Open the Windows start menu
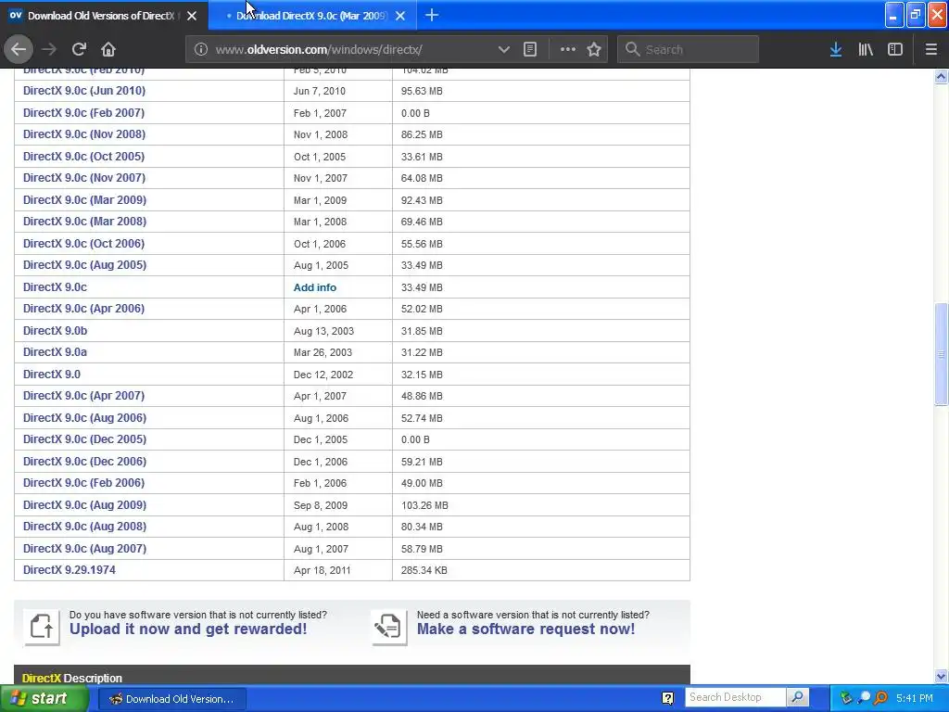Image resolution: width=949 pixels, height=712 pixels. 44,699
